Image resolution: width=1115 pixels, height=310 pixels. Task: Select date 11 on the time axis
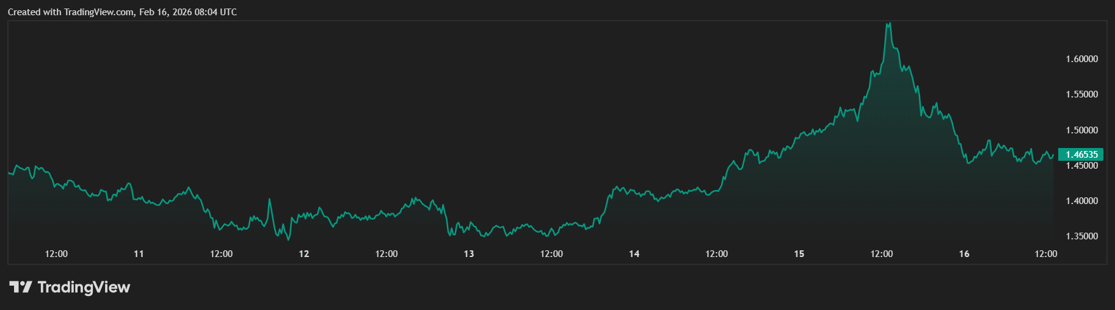[x=139, y=254]
